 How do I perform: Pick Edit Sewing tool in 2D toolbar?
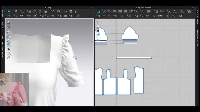coord(98,16)
